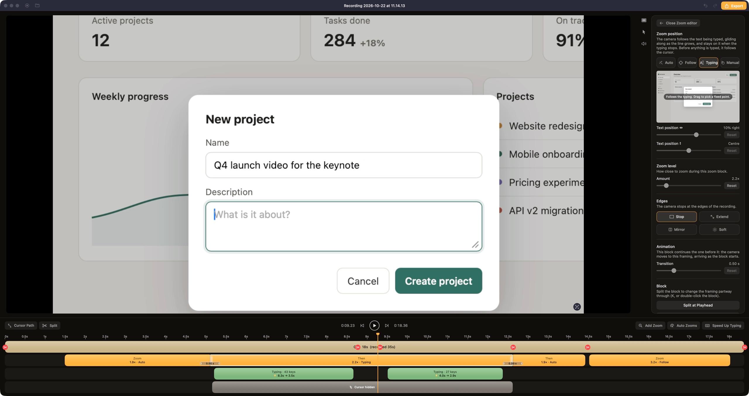This screenshot has width=749, height=396.
Task: Select Typing zoom position mode
Action: pyautogui.click(x=709, y=63)
